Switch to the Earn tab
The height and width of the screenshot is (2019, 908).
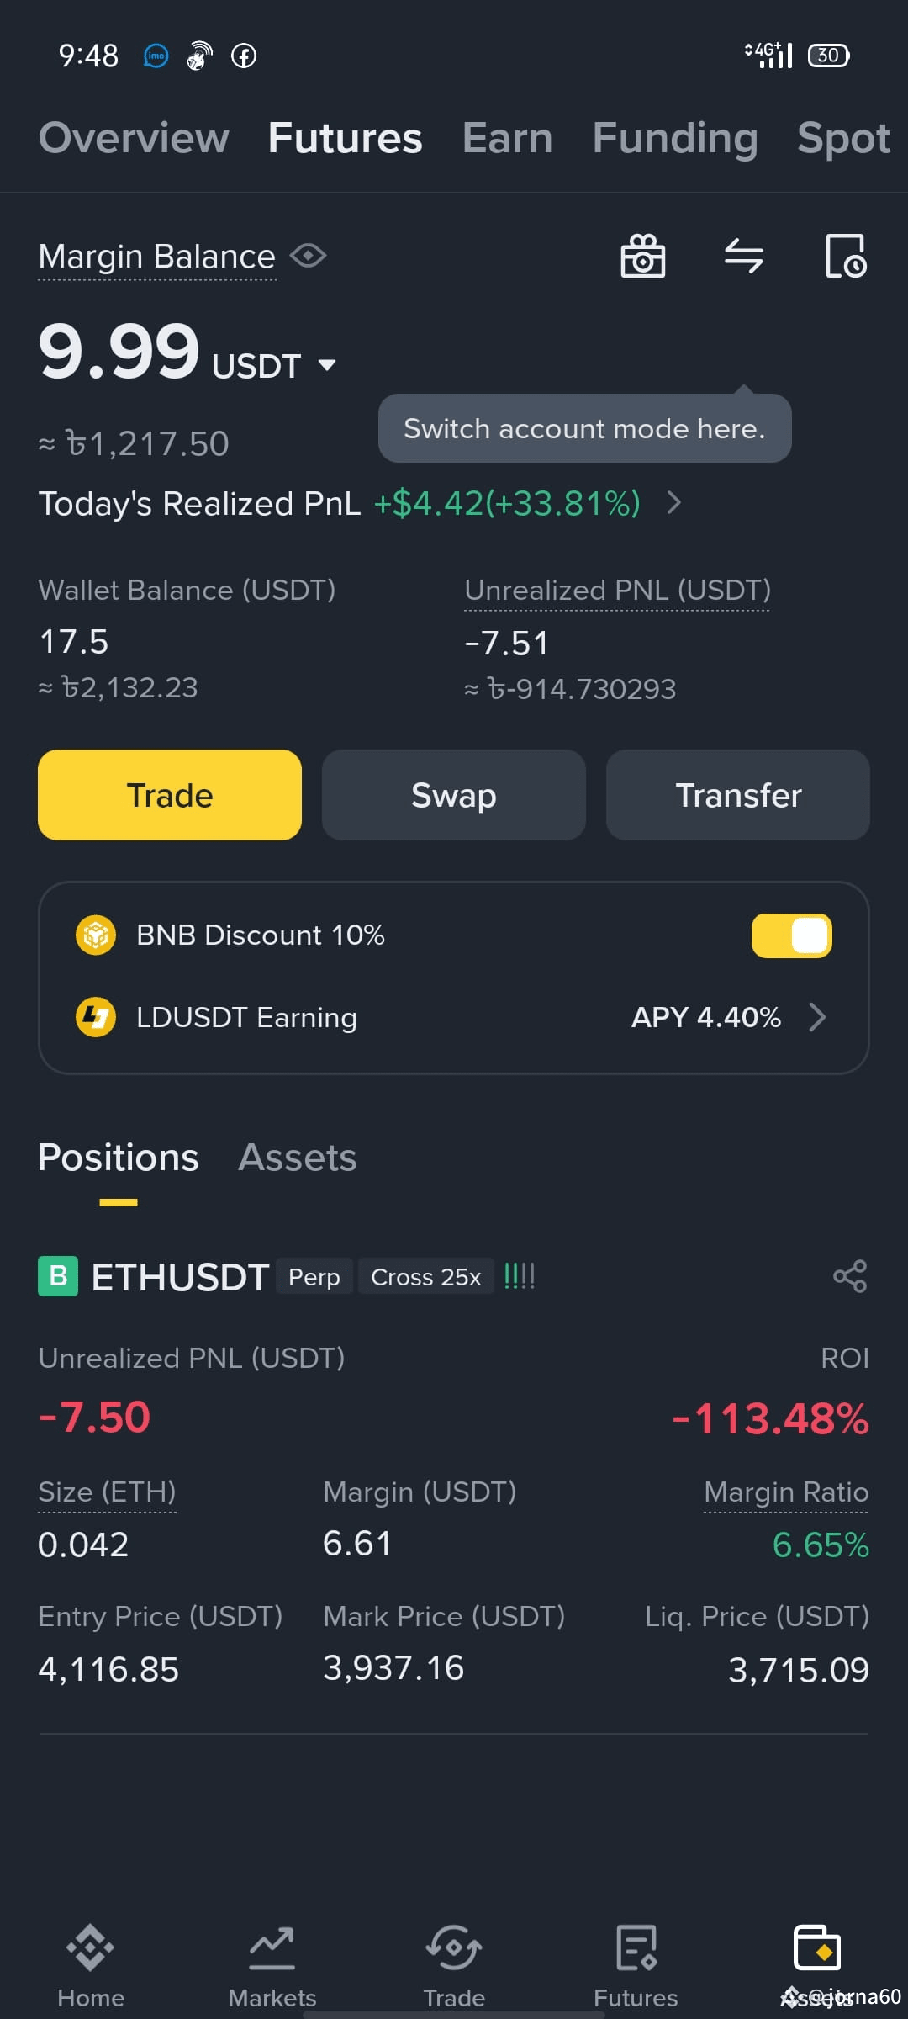(507, 138)
